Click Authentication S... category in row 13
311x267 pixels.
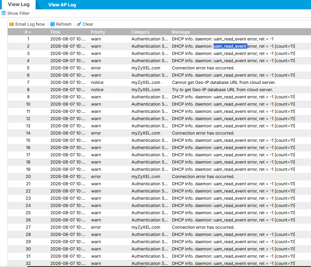pyautogui.click(x=150, y=126)
